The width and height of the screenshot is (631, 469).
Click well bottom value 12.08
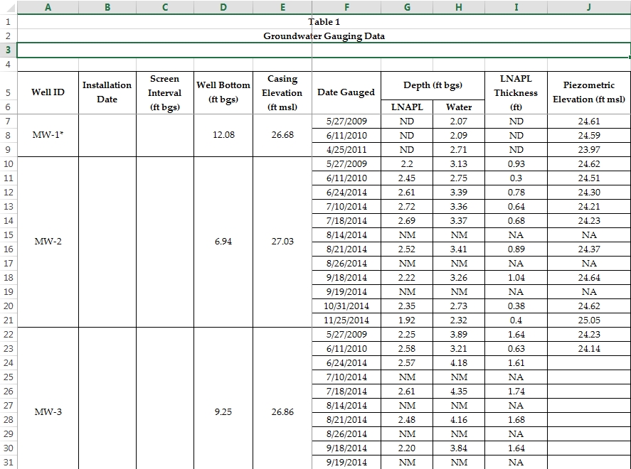[x=223, y=135]
